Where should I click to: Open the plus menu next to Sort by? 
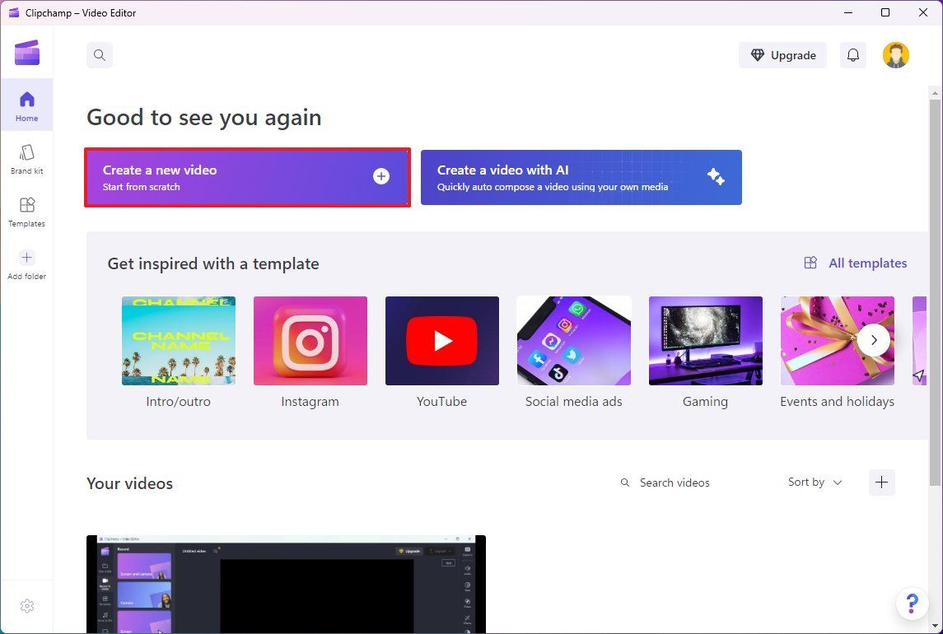(881, 482)
